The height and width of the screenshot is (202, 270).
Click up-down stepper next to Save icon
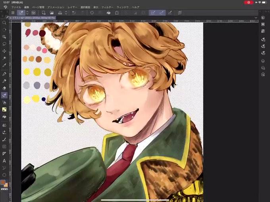point(66,13)
